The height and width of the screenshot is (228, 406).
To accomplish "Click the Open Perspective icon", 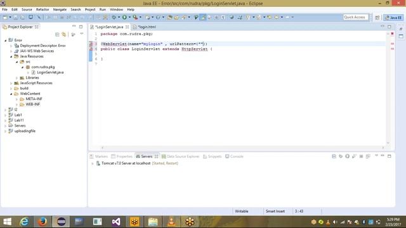I will pos(377,17).
